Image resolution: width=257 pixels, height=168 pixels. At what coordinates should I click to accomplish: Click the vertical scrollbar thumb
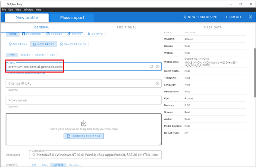click(255, 73)
